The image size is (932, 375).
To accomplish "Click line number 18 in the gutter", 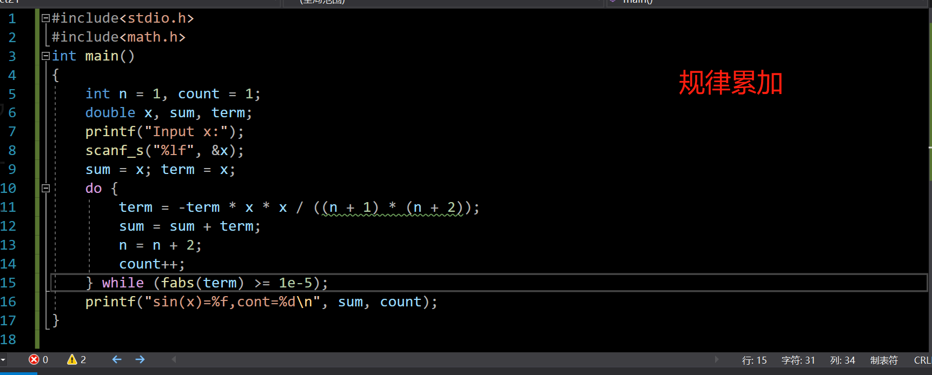I will tap(8, 340).
